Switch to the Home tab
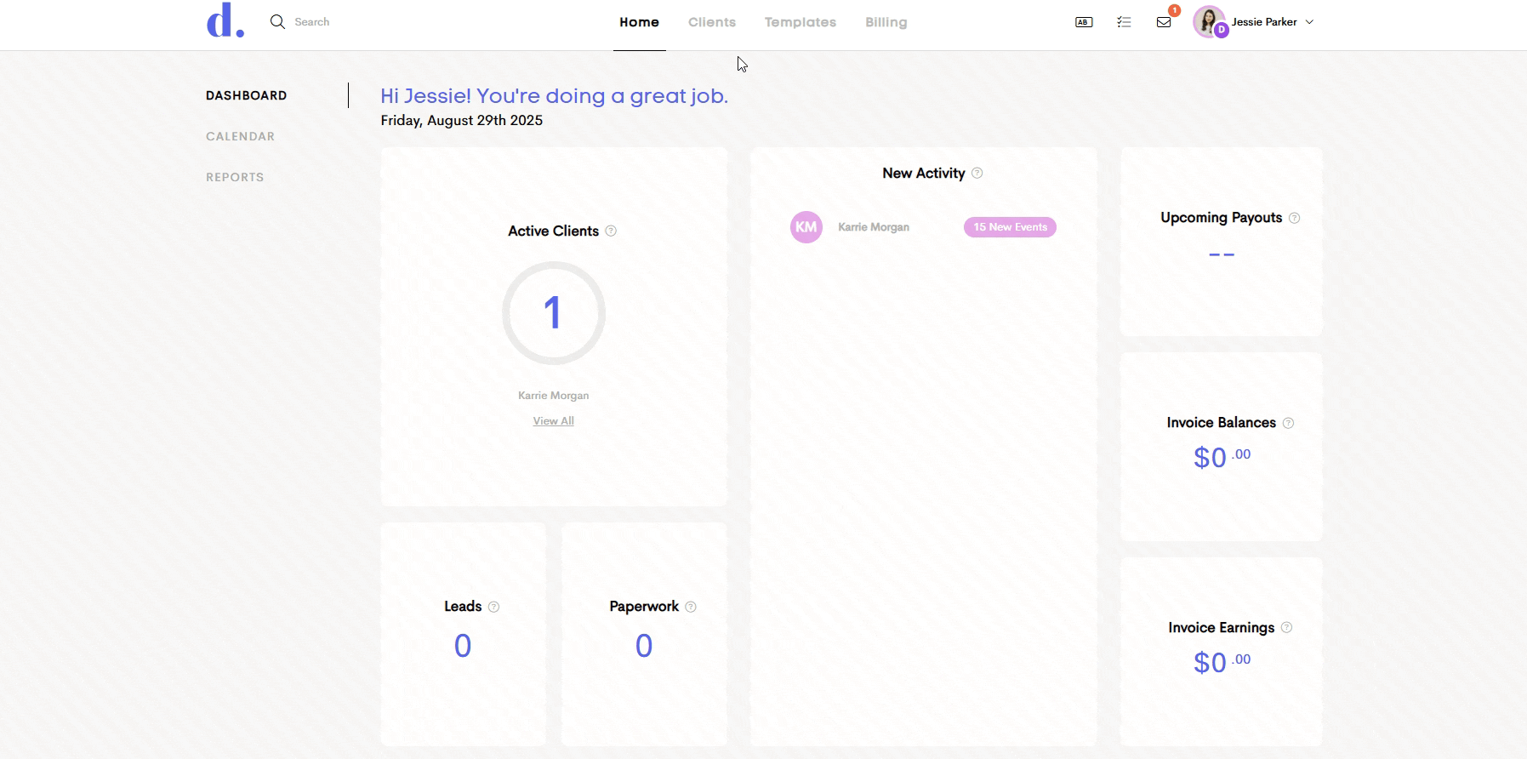The height and width of the screenshot is (759, 1527). point(639,22)
